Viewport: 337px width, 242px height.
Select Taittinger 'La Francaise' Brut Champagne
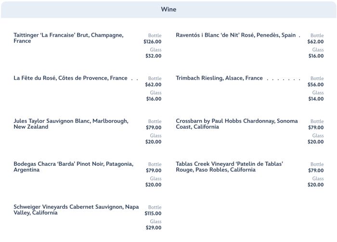[x=68, y=38]
